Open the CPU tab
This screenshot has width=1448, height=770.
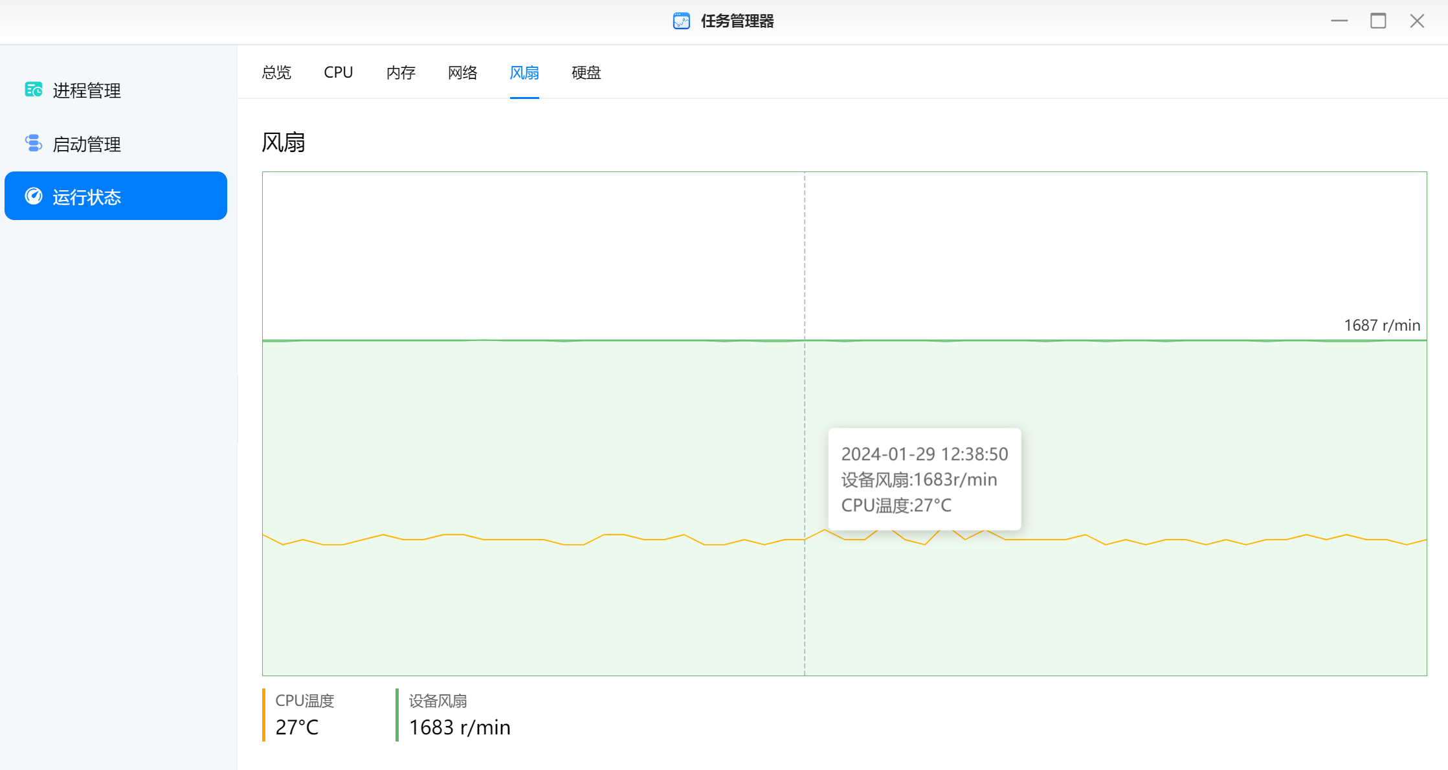pos(338,72)
